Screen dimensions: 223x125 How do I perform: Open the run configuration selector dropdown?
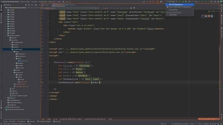(x=172, y=1)
